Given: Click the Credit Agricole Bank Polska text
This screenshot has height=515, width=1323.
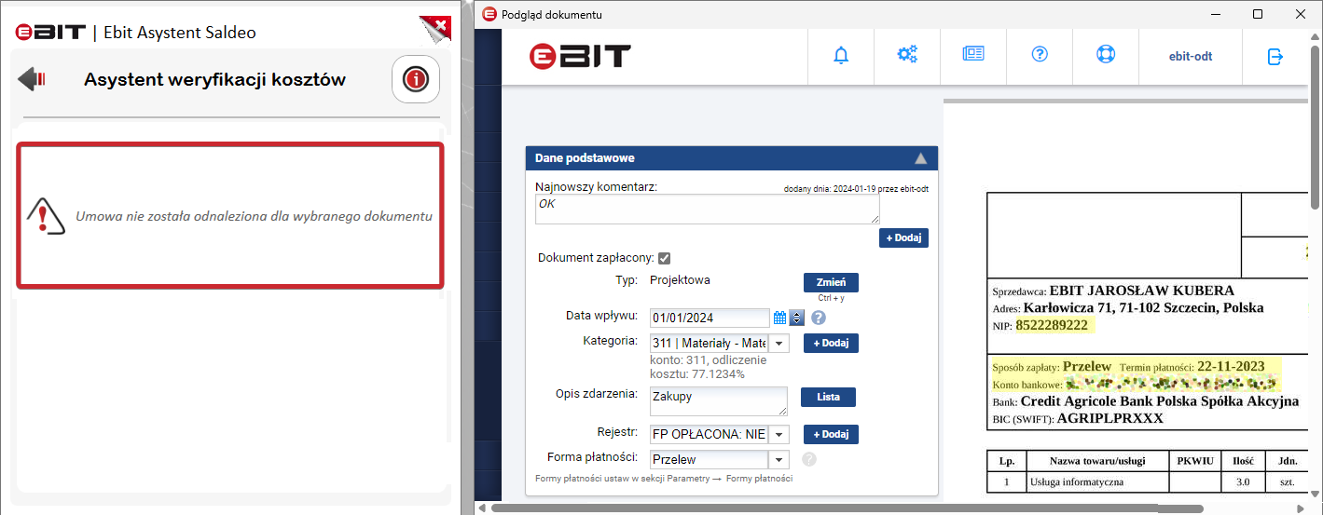Looking at the screenshot, I should (x=1160, y=401).
